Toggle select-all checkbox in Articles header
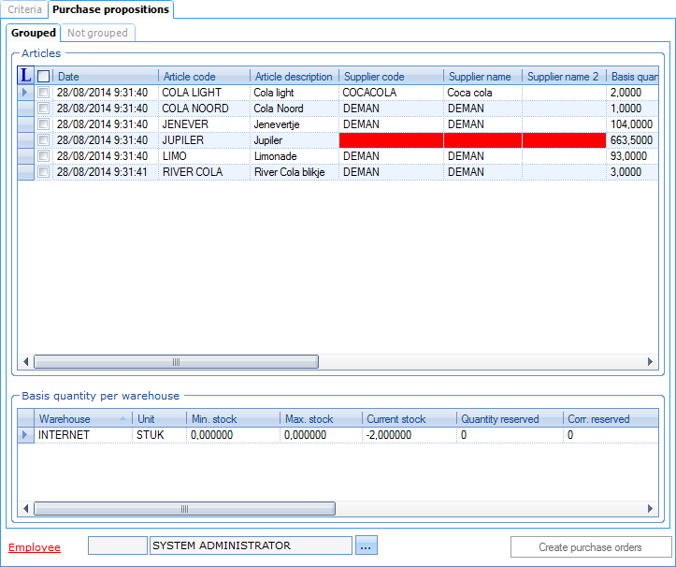676x567 pixels. point(44,77)
